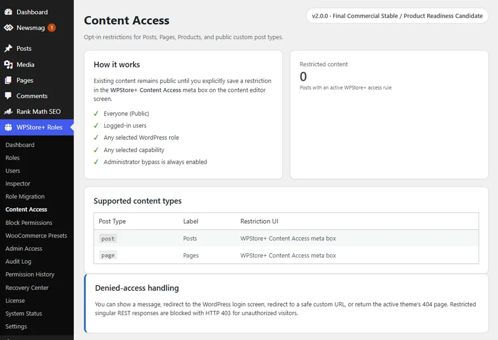Click the Comments speech bubble icon
This screenshot has width=498, height=340.
(8, 96)
